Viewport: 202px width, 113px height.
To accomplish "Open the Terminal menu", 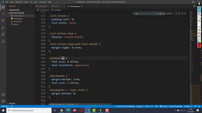I will point(43,2).
